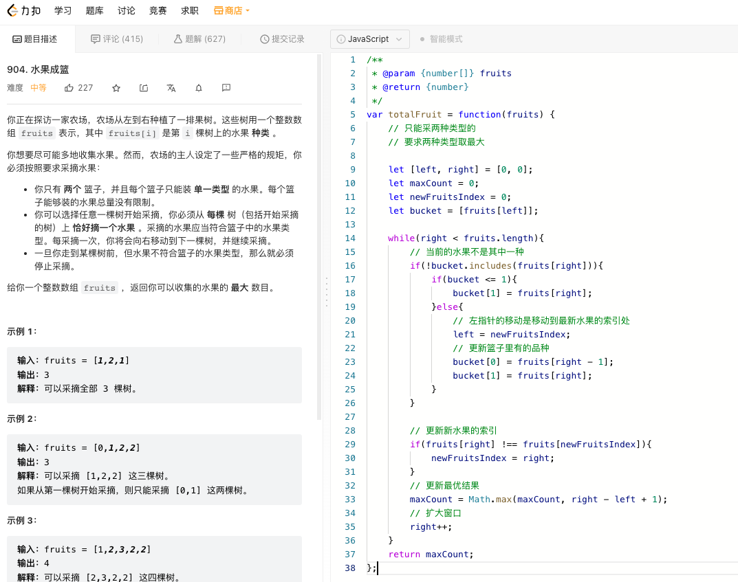Click line number 38 in the gutter

349,568
